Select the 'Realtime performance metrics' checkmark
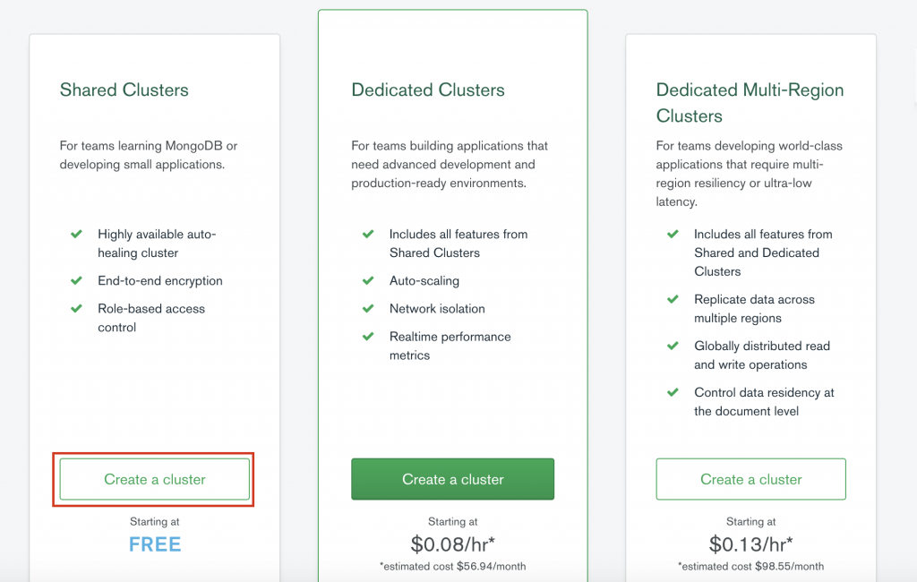 [x=368, y=337]
